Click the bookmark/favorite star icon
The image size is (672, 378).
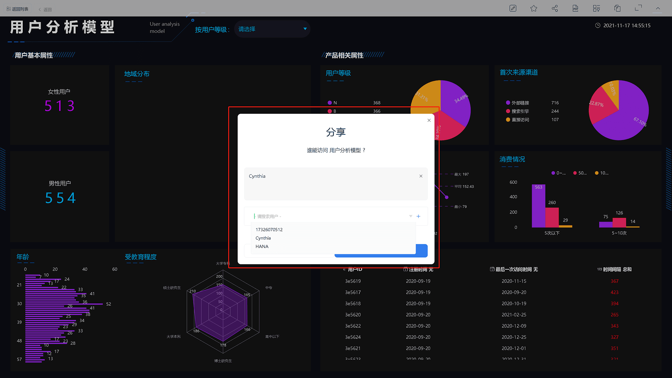[533, 8]
